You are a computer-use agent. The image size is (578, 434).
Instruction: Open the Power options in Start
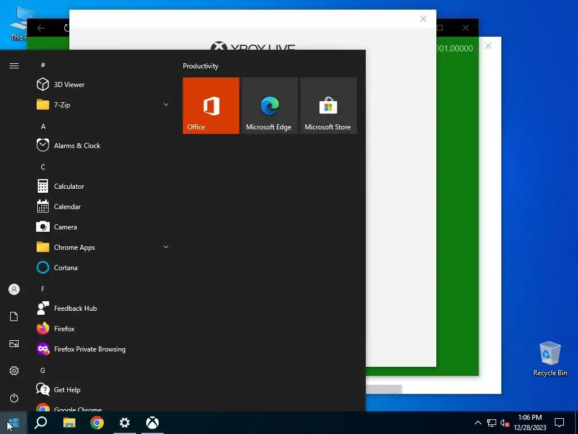pos(14,398)
